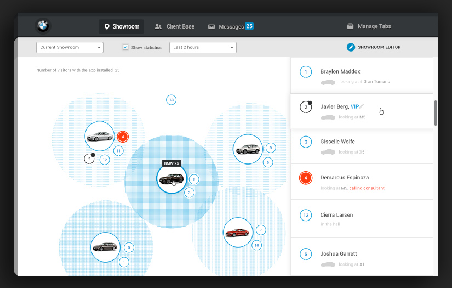Select visitor marker 7 on the map
The width and height of the screenshot is (452, 288).
(x=261, y=230)
